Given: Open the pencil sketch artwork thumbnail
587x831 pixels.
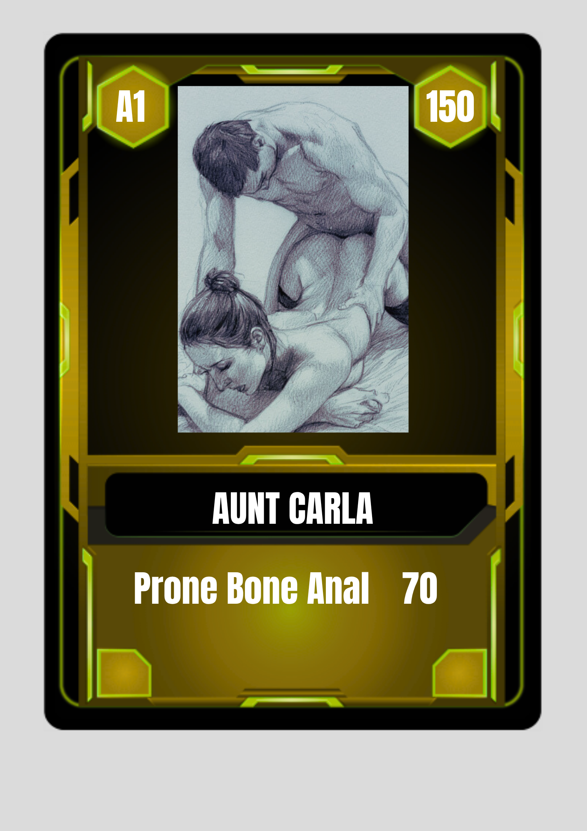Looking at the screenshot, I should pyautogui.click(x=293, y=259).
